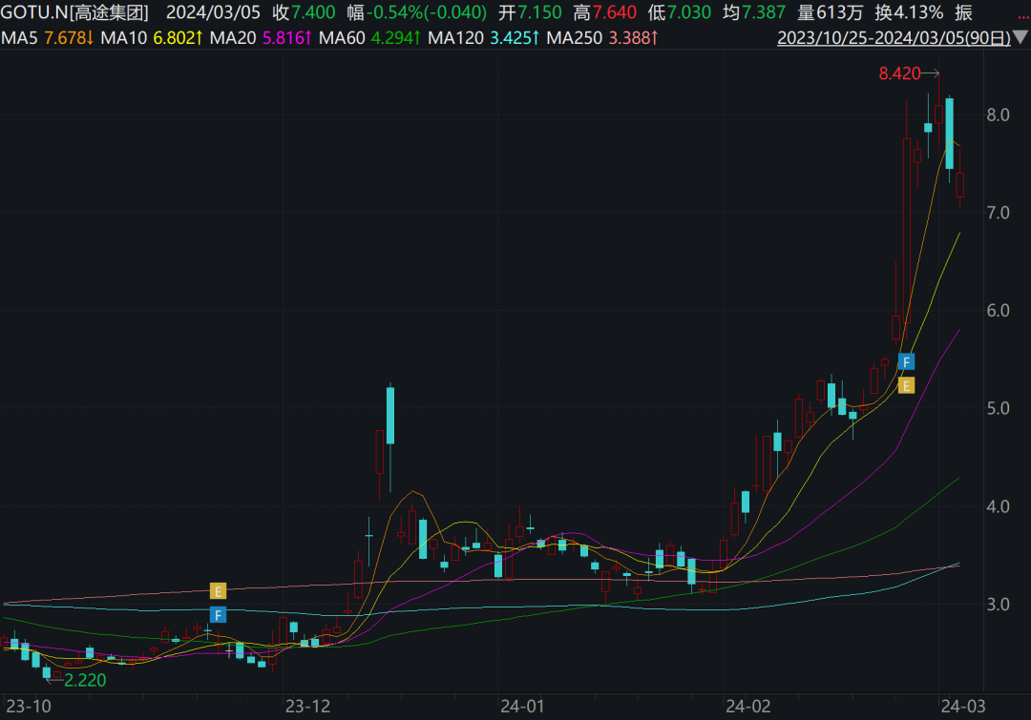Open the date range dropdown triangle
The width and height of the screenshot is (1031, 720).
(1020, 37)
